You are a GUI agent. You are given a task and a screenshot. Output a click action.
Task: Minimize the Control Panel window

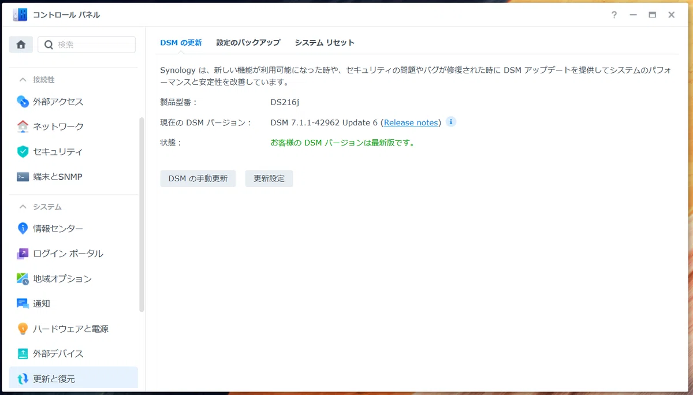pos(634,15)
